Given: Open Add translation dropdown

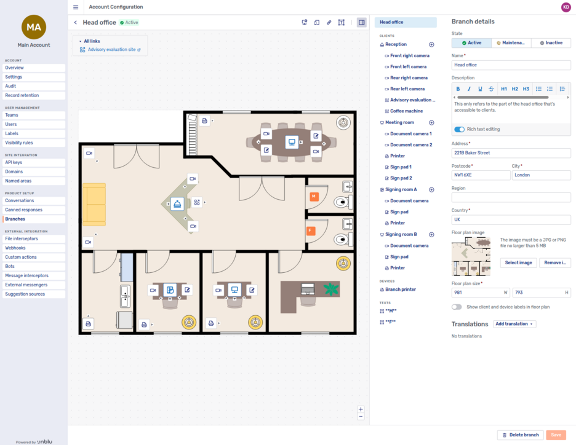Looking at the screenshot, I should pos(514,324).
